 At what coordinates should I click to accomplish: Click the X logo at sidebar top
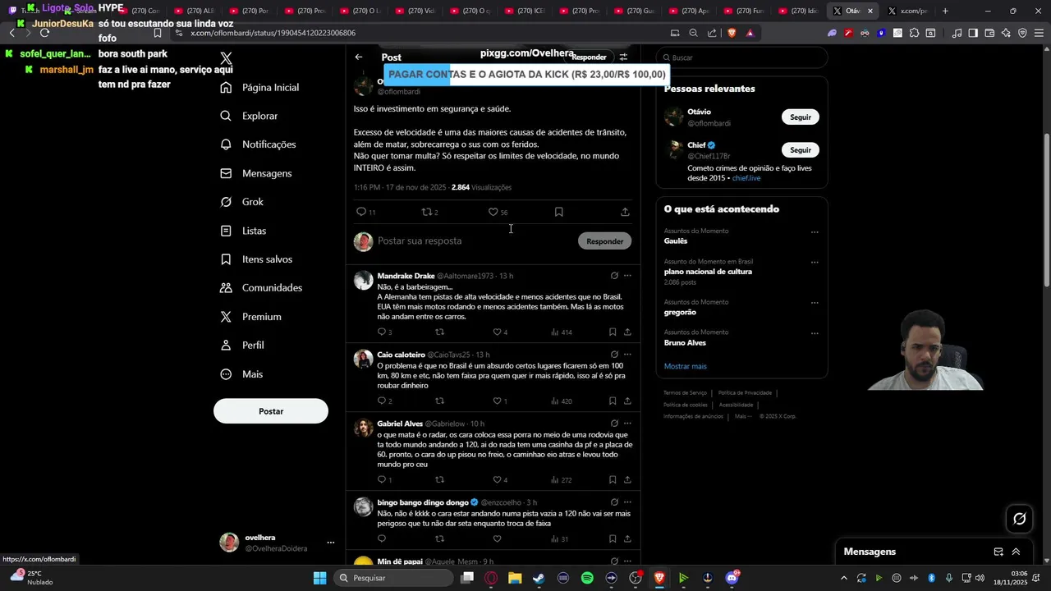click(x=227, y=58)
